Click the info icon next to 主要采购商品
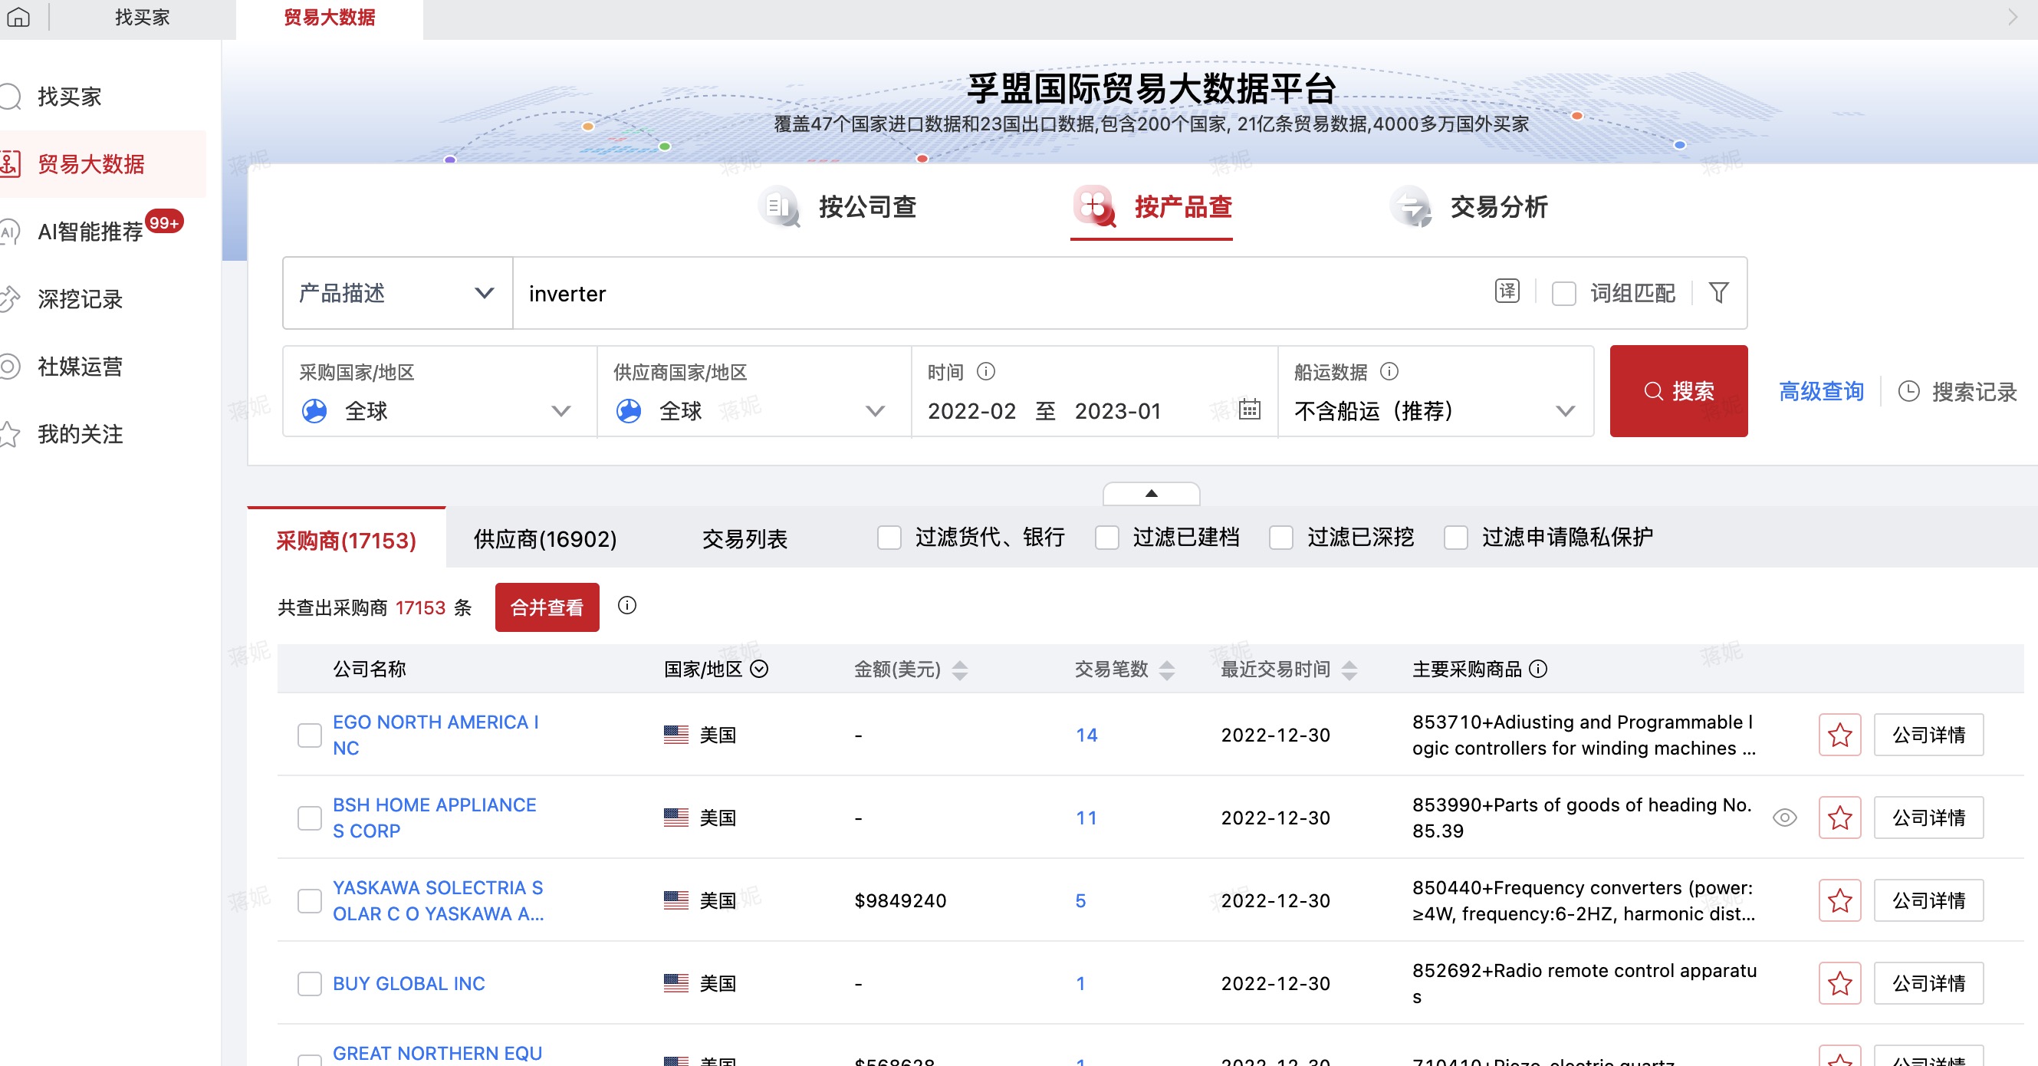 click(1540, 669)
